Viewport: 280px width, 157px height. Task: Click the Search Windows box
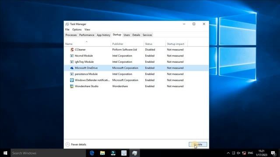pyautogui.click(x=48, y=153)
